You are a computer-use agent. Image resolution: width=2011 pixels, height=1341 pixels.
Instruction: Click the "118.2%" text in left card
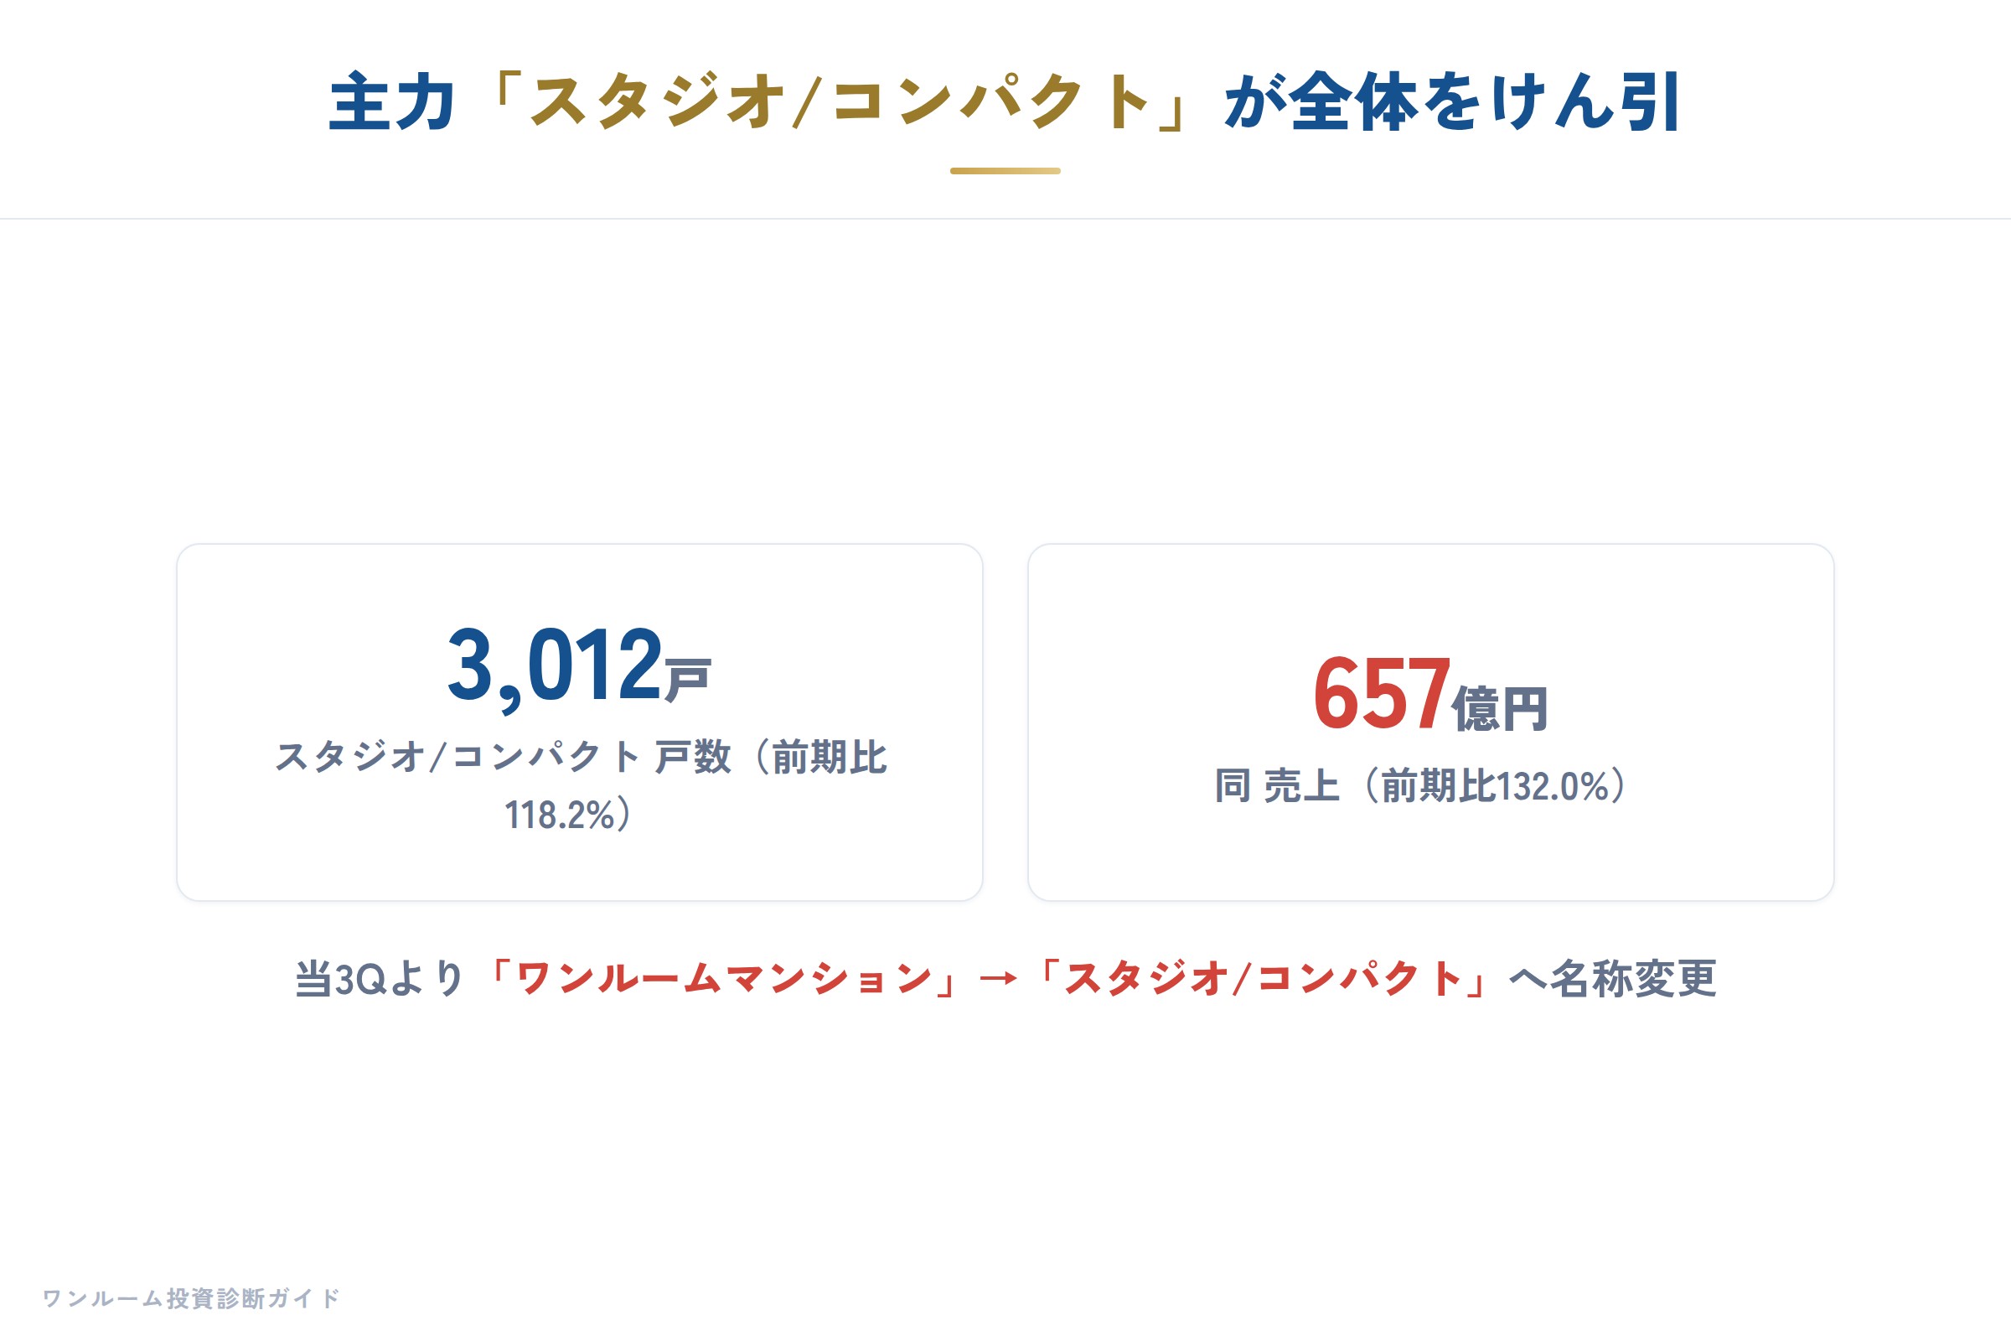point(559,815)
